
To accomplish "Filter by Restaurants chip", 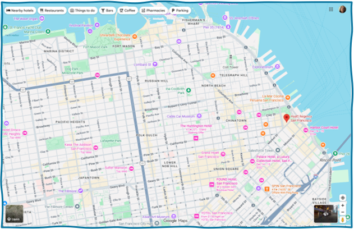I will tap(52, 11).
